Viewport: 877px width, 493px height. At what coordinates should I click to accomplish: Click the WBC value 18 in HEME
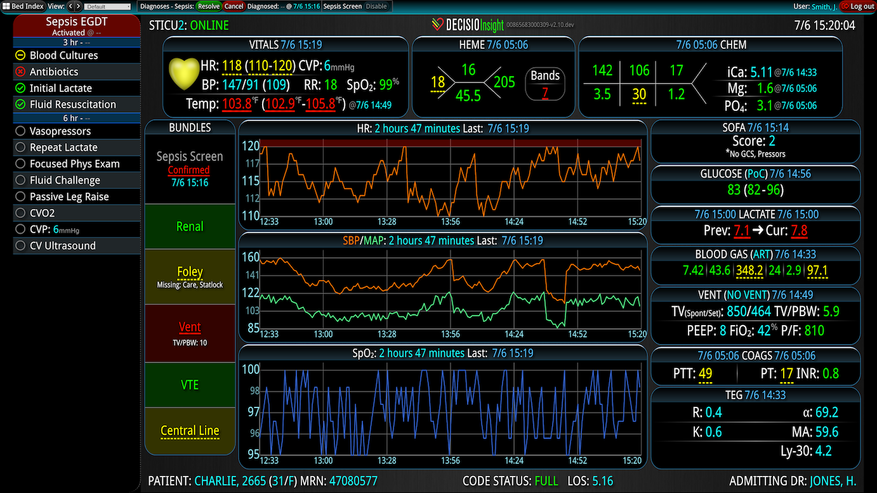coord(438,82)
